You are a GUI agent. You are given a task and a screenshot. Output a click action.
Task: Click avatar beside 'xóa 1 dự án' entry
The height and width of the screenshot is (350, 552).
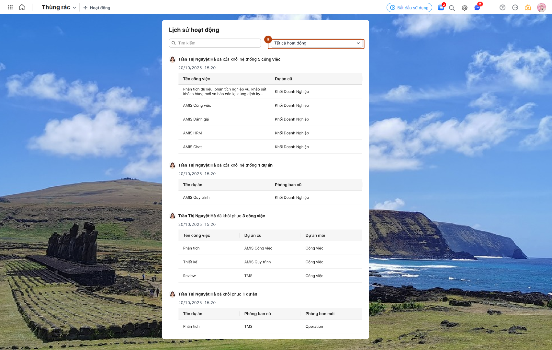pyautogui.click(x=173, y=165)
